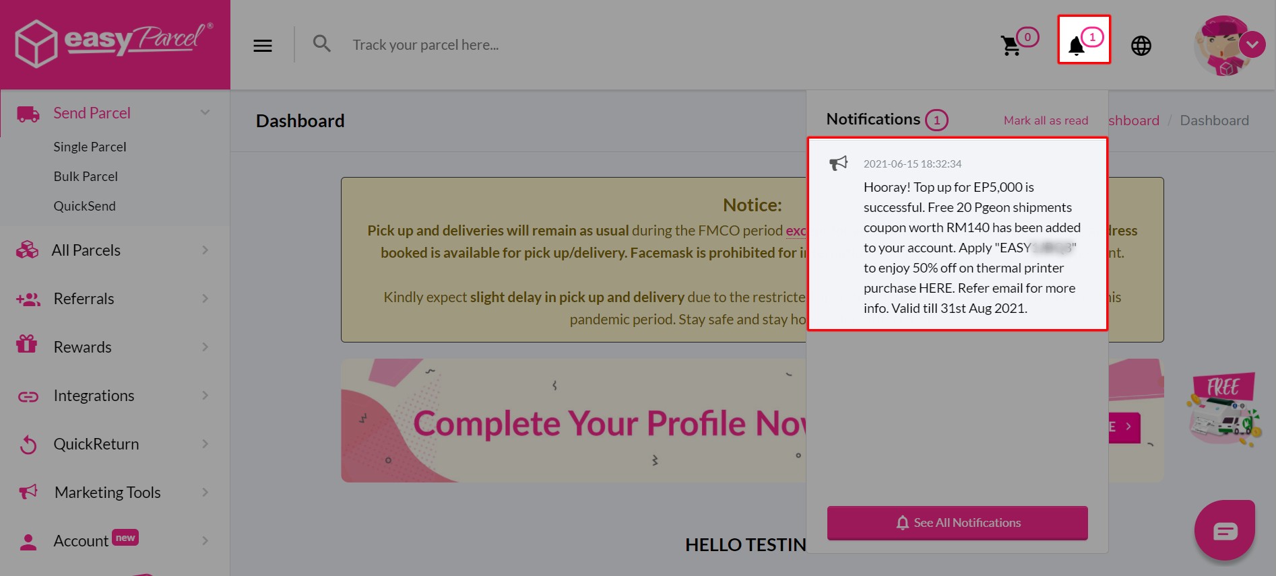
Task: Toggle the hamburger sidebar menu
Action: click(x=263, y=45)
